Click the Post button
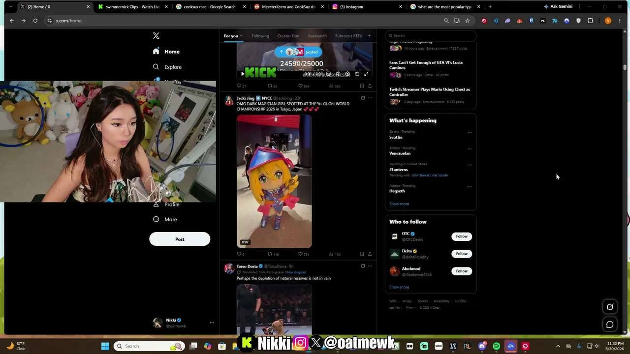 [180, 239]
